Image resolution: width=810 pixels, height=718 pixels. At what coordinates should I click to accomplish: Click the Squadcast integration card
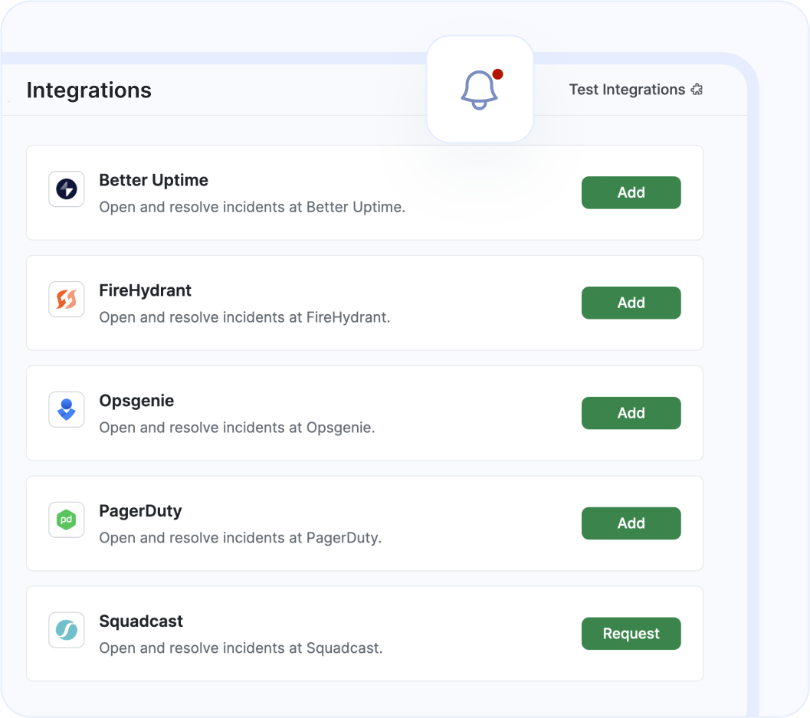point(364,633)
